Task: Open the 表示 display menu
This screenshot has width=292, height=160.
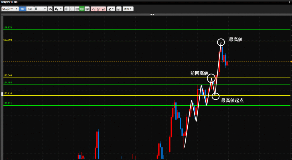Action: pos(128,9)
